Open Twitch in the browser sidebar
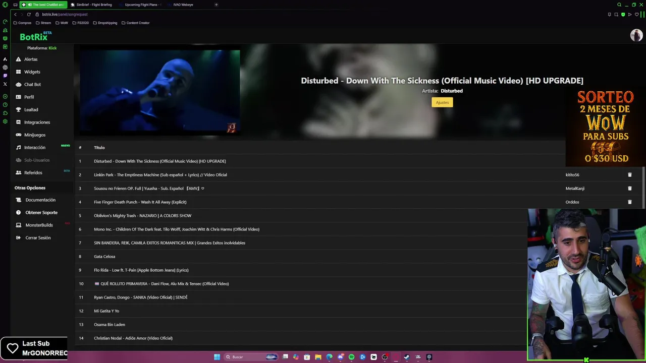This screenshot has height=363, width=646. (x=5, y=76)
